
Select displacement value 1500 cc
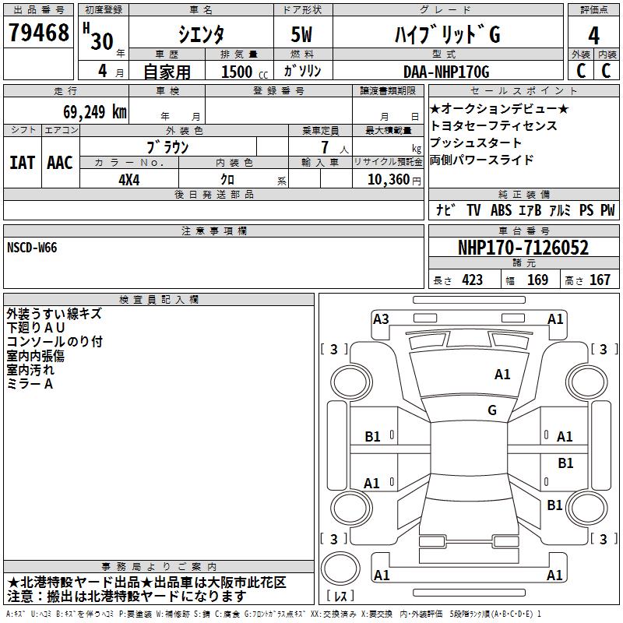(245, 72)
